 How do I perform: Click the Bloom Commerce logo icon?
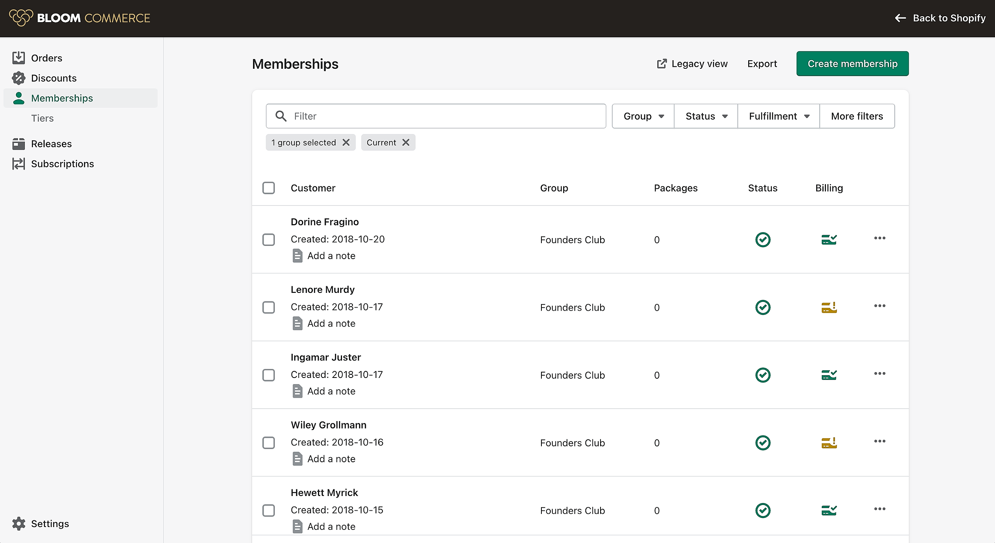pos(21,18)
